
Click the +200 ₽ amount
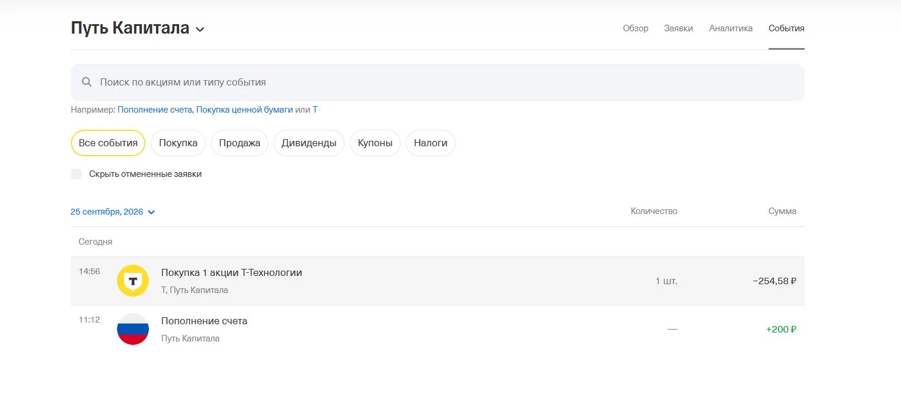(x=781, y=330)
